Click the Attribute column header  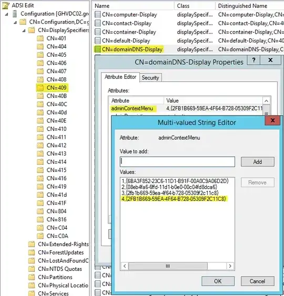[x=136, y=100]
